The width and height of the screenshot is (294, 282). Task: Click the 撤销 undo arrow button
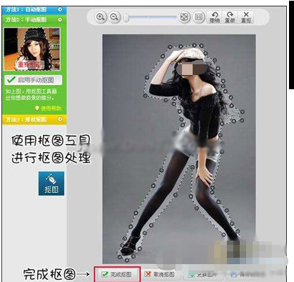[x=214, y=17]
